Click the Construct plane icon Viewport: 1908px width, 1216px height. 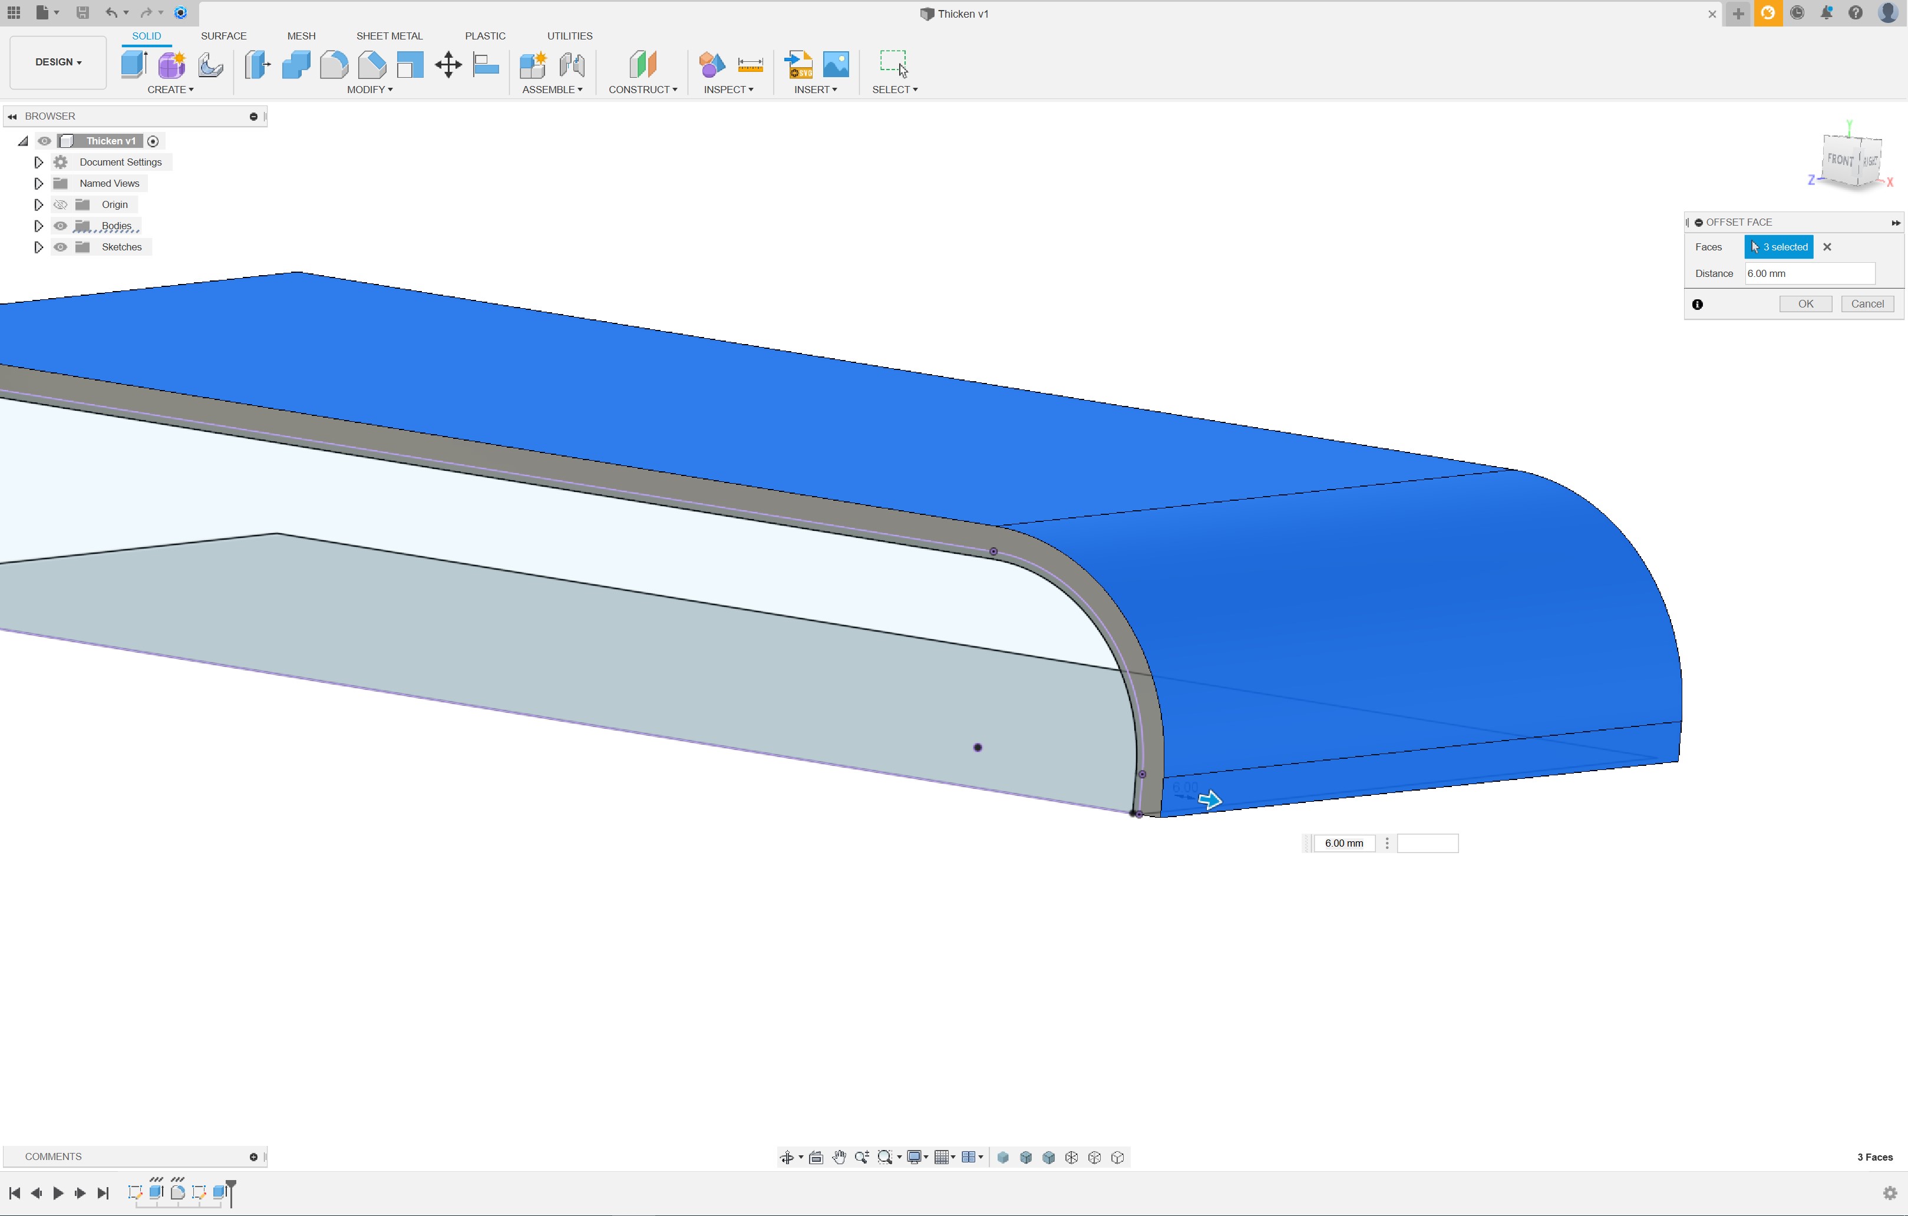(x=643, y=64)
